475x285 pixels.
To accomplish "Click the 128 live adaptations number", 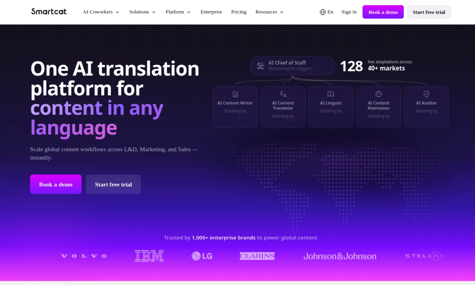I will [351, 66].
